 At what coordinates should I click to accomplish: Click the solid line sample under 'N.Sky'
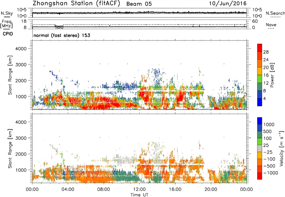click(7, 17)
